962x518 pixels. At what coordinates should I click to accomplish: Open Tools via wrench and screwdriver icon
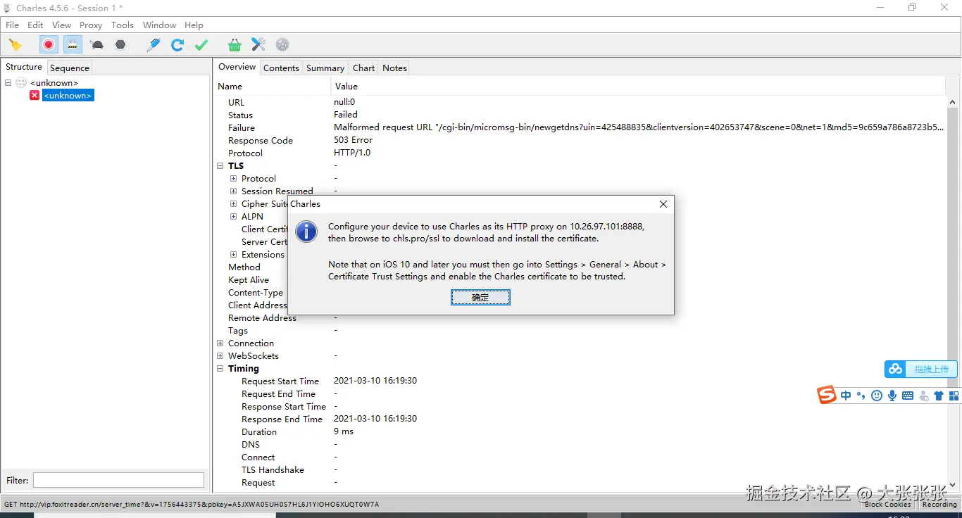tap(258, 45)
